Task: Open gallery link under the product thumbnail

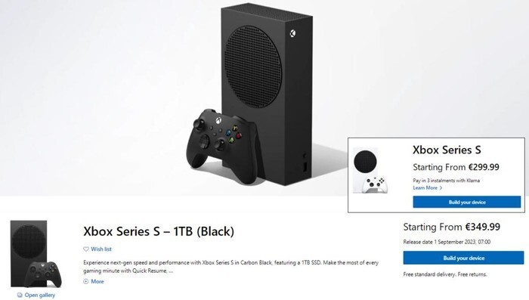Action: (36, 295)
